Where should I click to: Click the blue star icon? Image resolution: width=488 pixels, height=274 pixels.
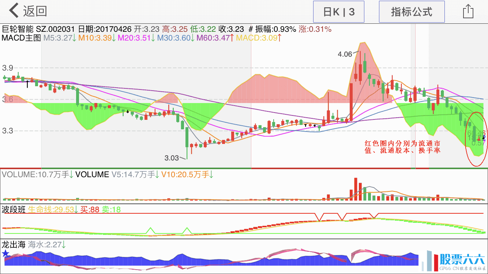coord(5,254)
